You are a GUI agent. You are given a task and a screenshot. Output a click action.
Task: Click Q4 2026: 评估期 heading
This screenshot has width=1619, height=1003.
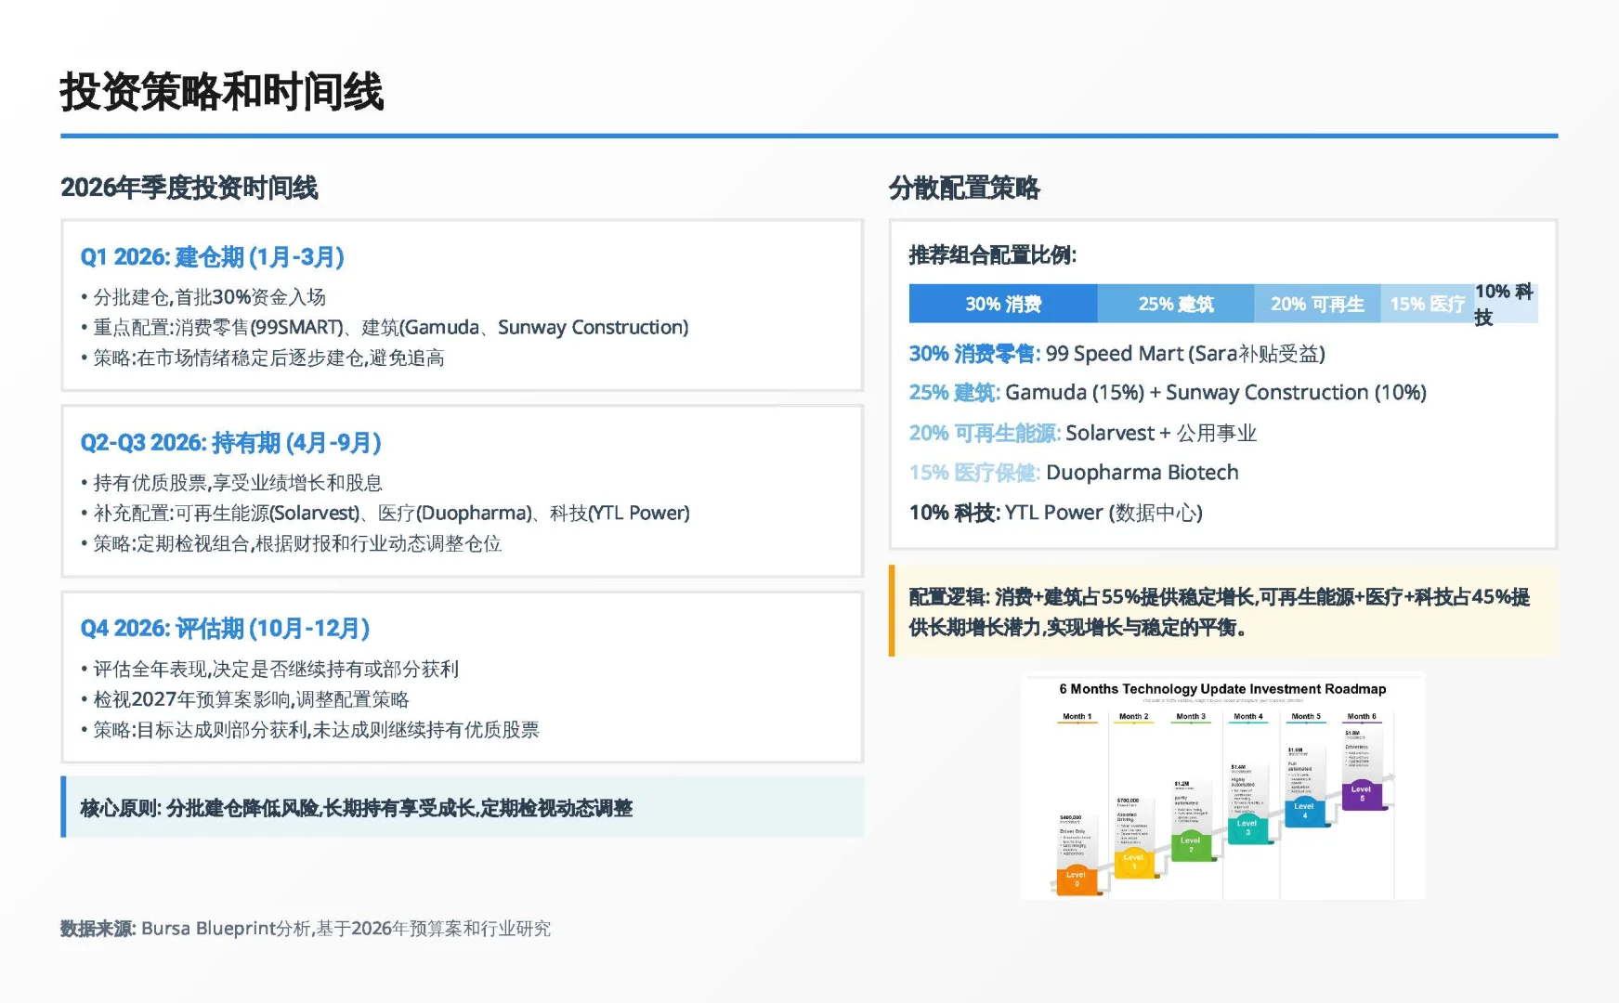[x=226, y=629]
